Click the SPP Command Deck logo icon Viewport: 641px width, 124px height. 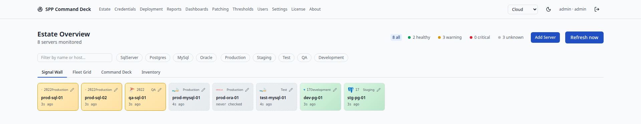pos(40,9)
